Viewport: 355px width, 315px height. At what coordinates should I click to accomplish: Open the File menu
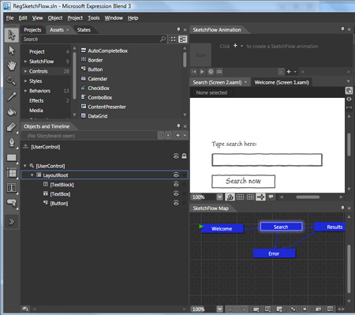pyautogui.click(x=9, y=18)
